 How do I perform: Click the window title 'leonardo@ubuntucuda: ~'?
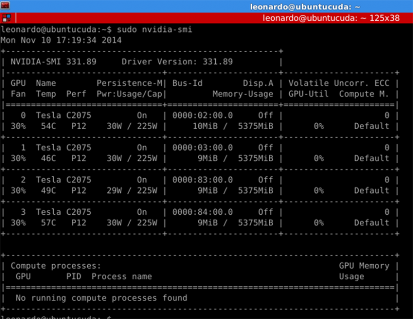[305, 6]
